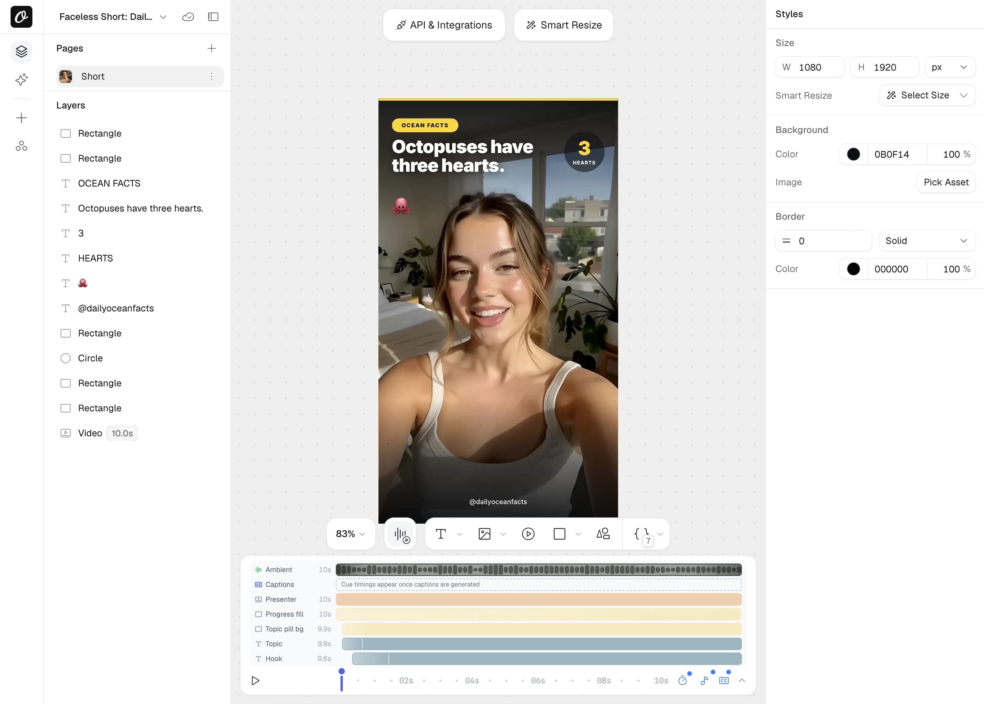This screenshot has width=984, height=704.
Task: Select the Video tool in the toolbar
Action: pyautogui.click(x=528, y=533)
